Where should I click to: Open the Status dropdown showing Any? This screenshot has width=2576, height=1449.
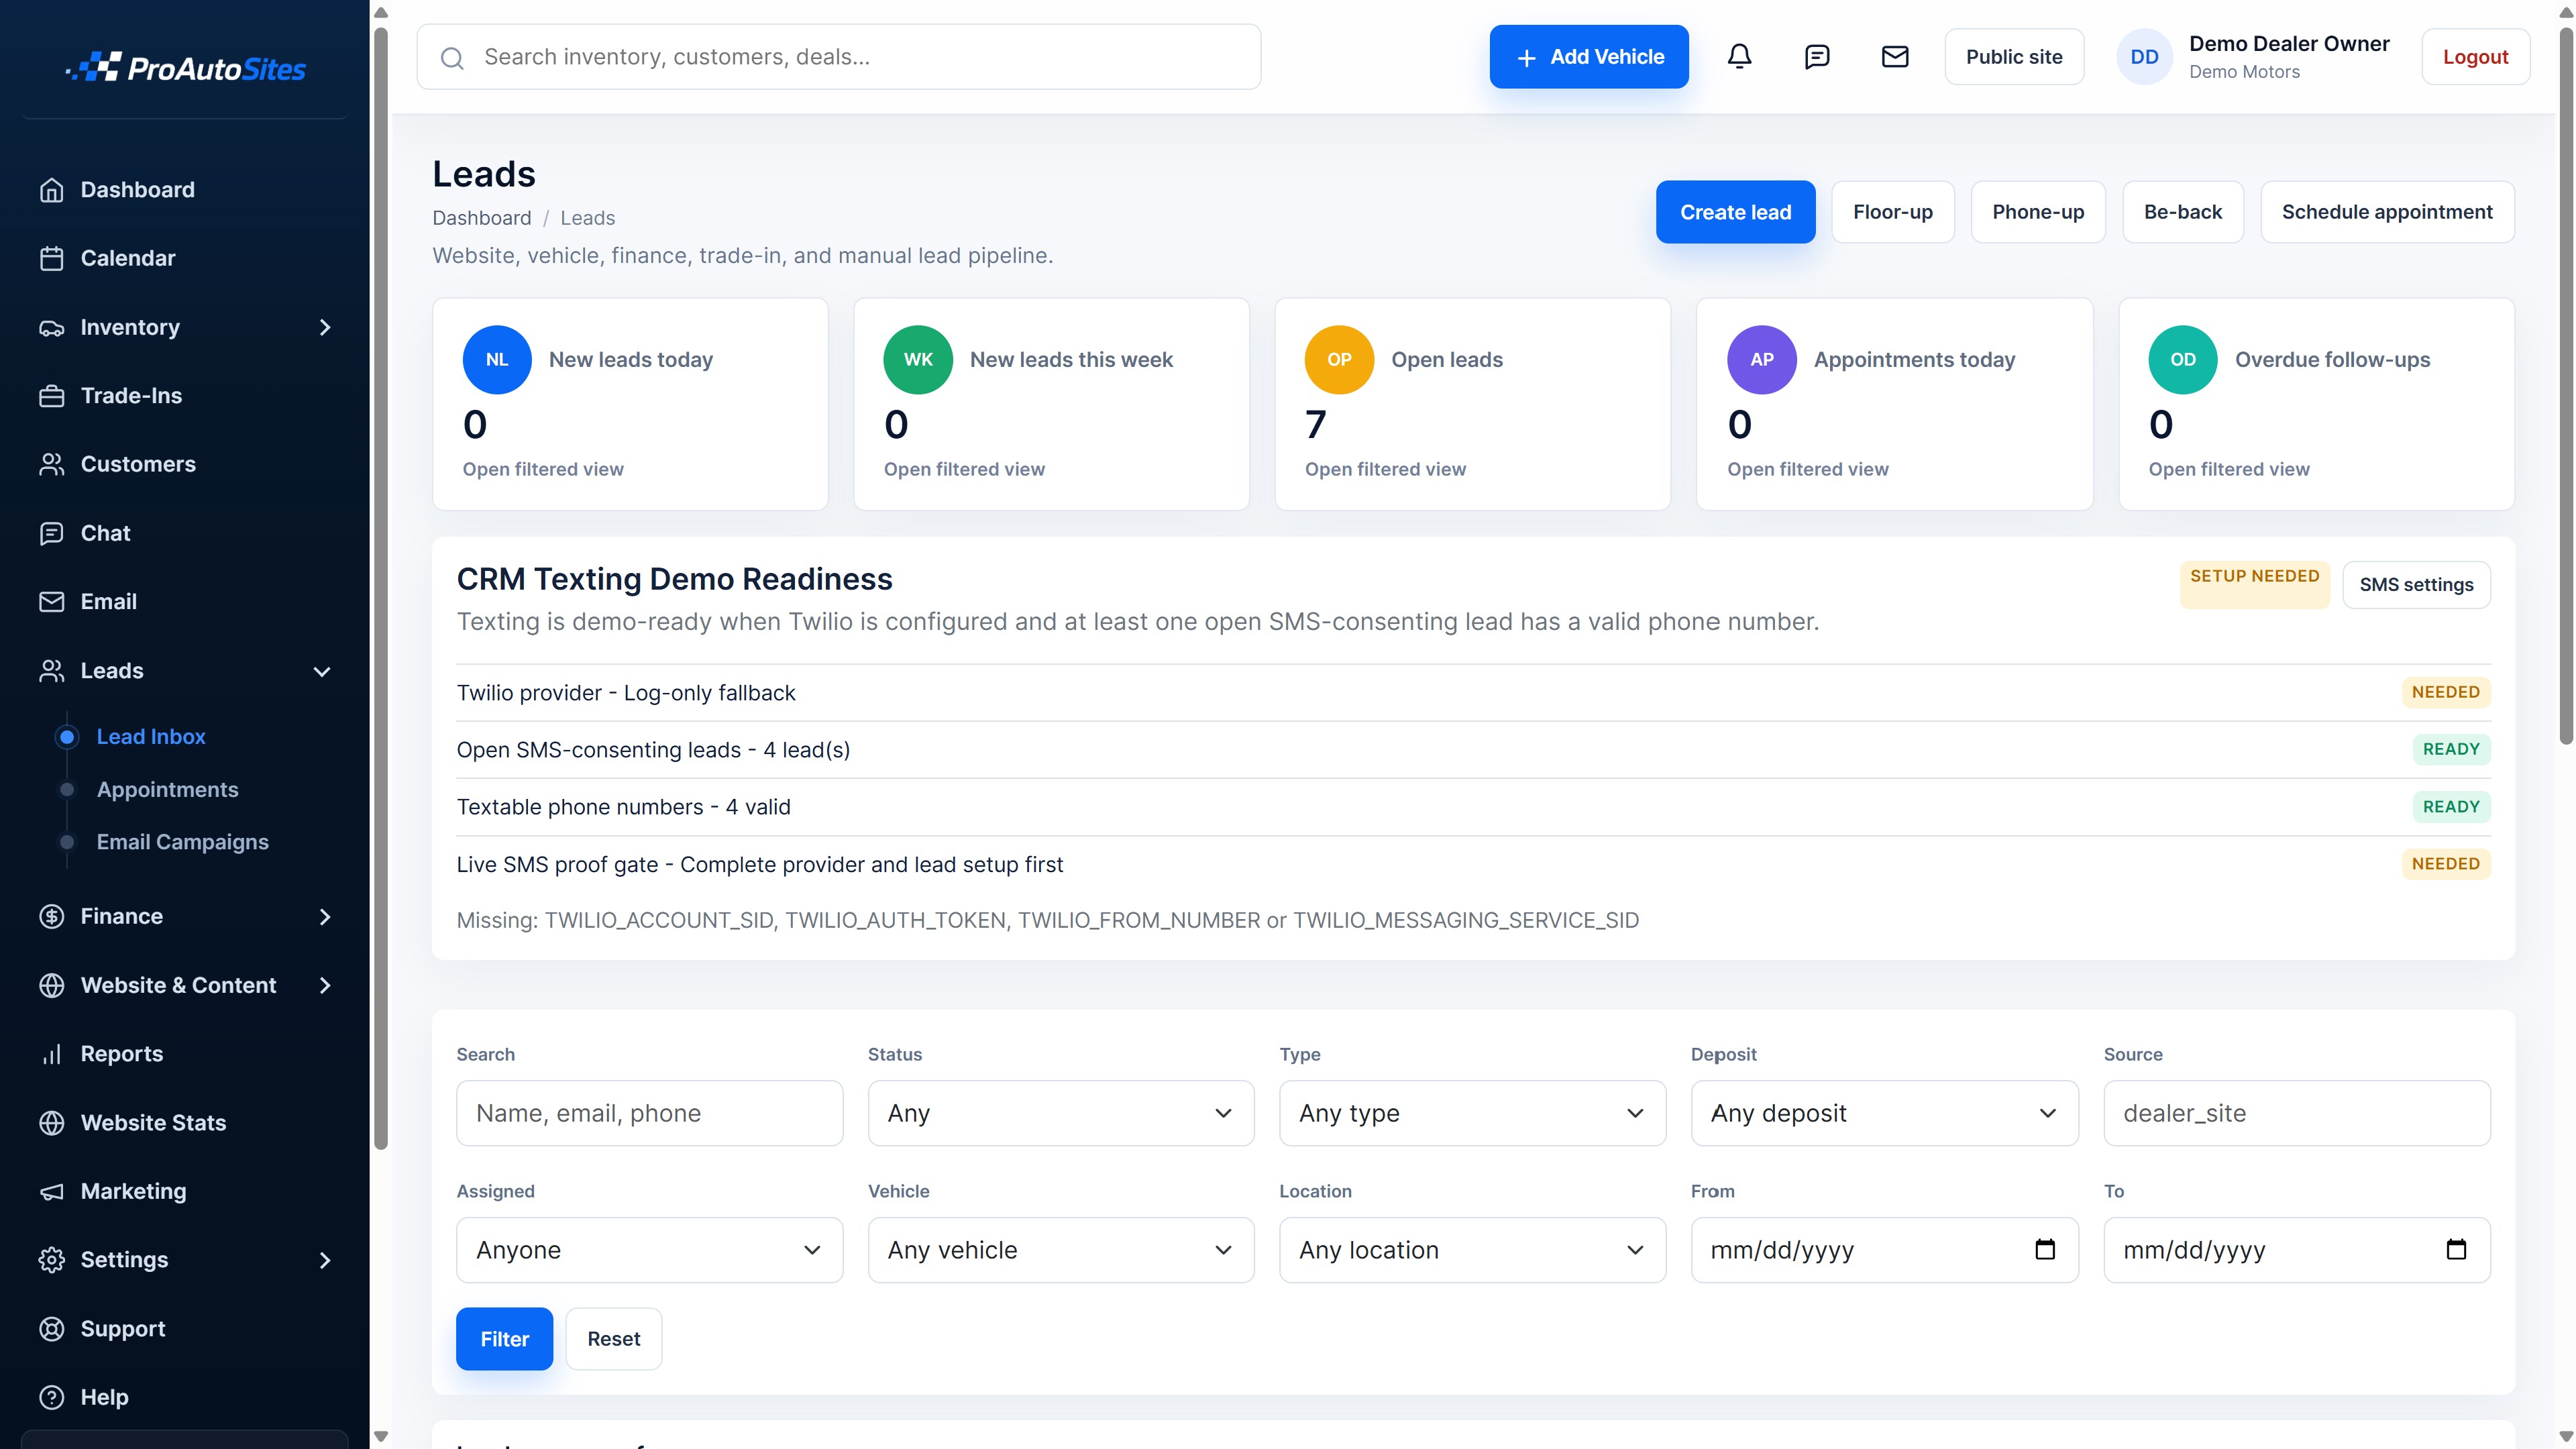(x=1061, y=1113)
